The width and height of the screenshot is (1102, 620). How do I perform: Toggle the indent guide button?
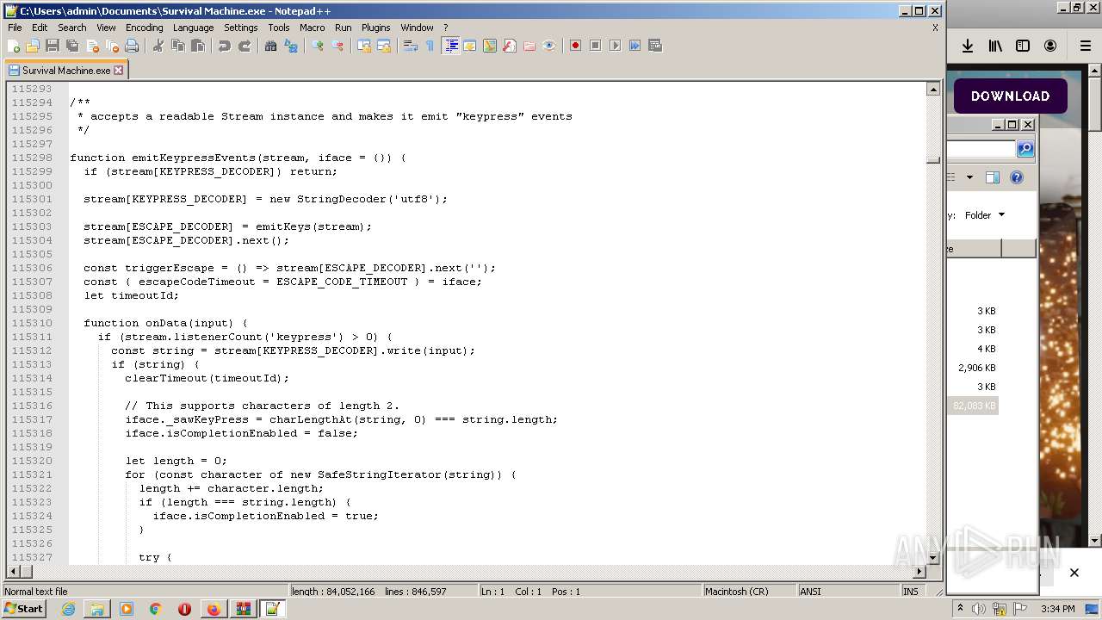(450, 46)
